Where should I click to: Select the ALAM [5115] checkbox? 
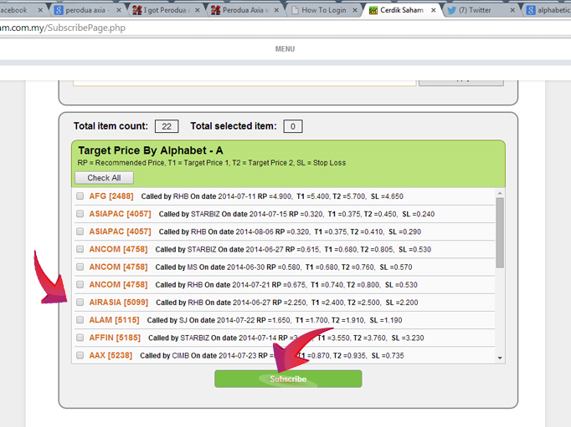(80, 320)
